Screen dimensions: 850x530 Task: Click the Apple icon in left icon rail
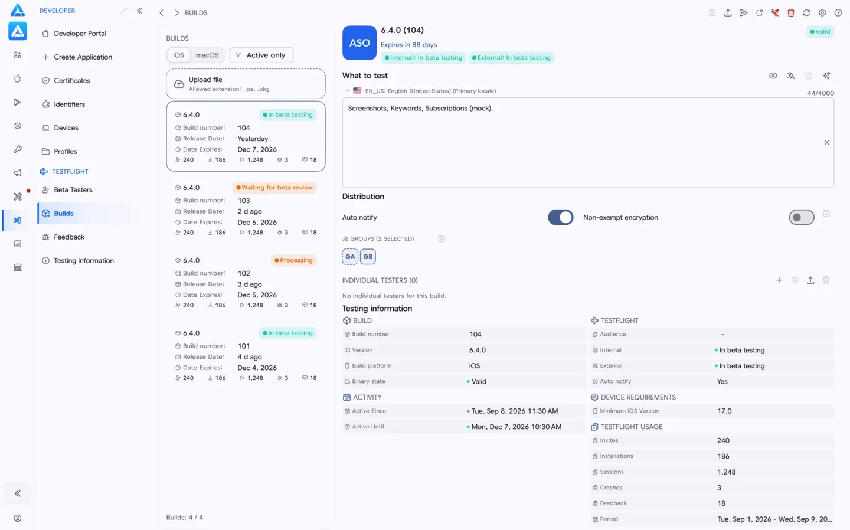[18, 78]
